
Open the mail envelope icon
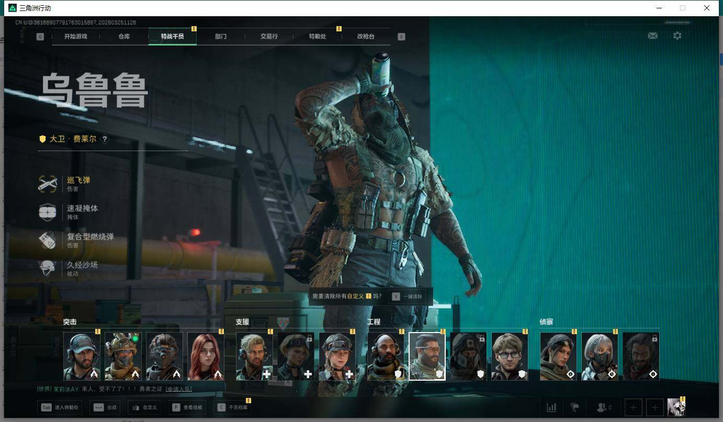tap(653, 36)
